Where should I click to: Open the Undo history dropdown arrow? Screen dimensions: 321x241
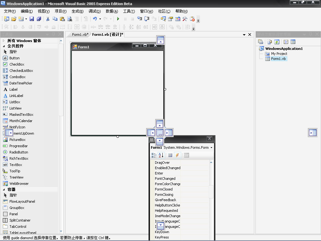point(100,19)
